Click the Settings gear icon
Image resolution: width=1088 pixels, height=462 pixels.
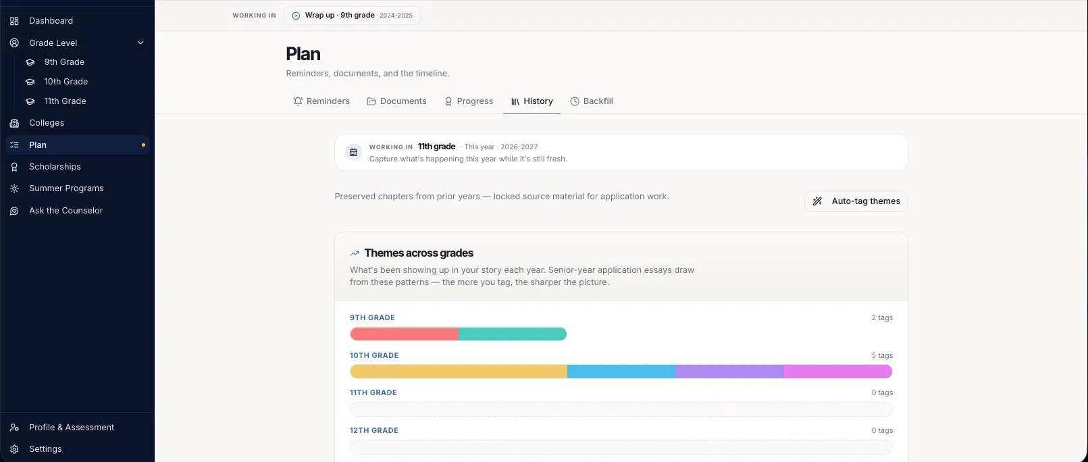point(14,449)
